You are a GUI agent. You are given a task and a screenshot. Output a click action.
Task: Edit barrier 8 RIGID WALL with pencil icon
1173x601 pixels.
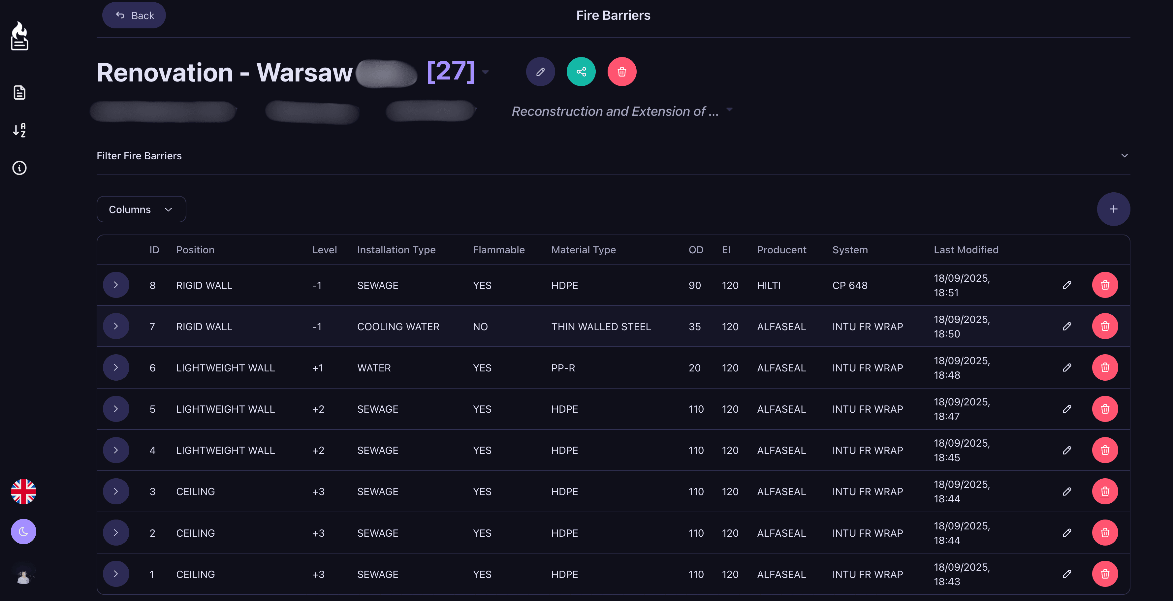coord(1067,285)
